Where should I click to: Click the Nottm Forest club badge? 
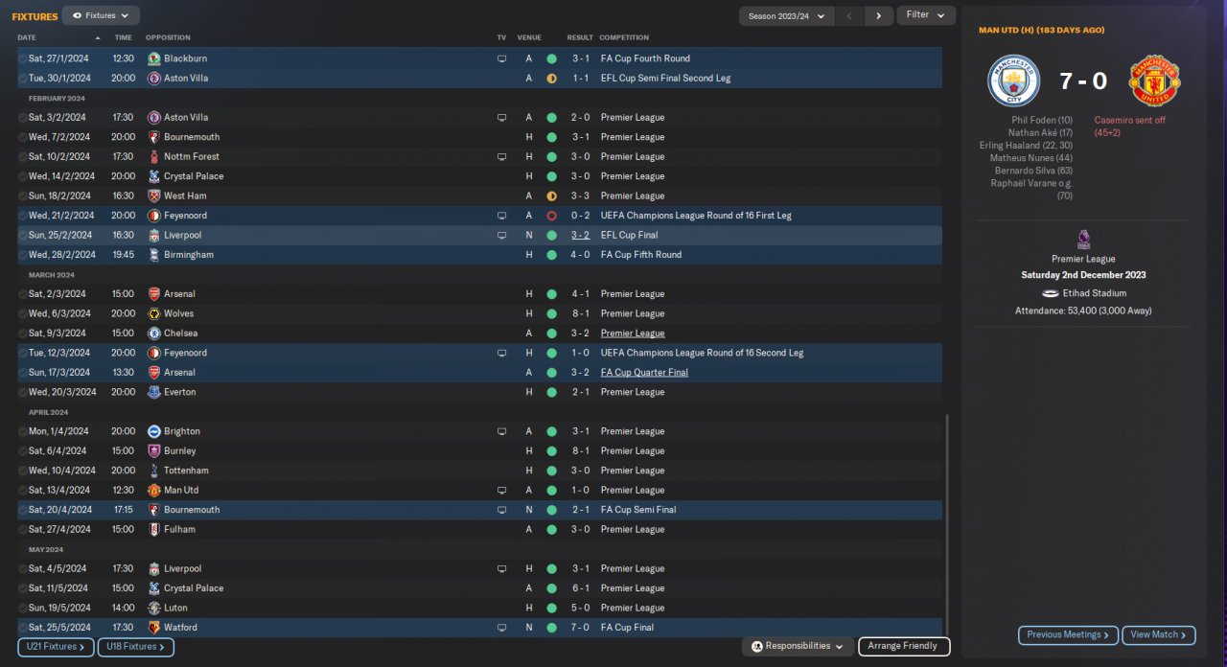(x=153, y=156)
